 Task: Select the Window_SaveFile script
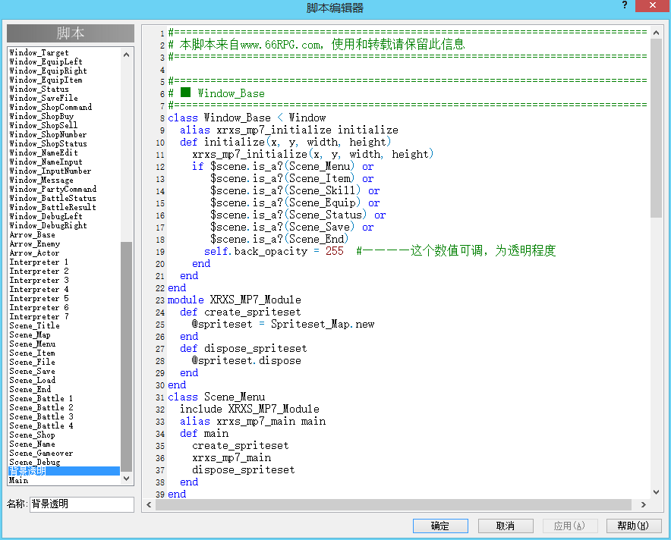tap(44, 98)
